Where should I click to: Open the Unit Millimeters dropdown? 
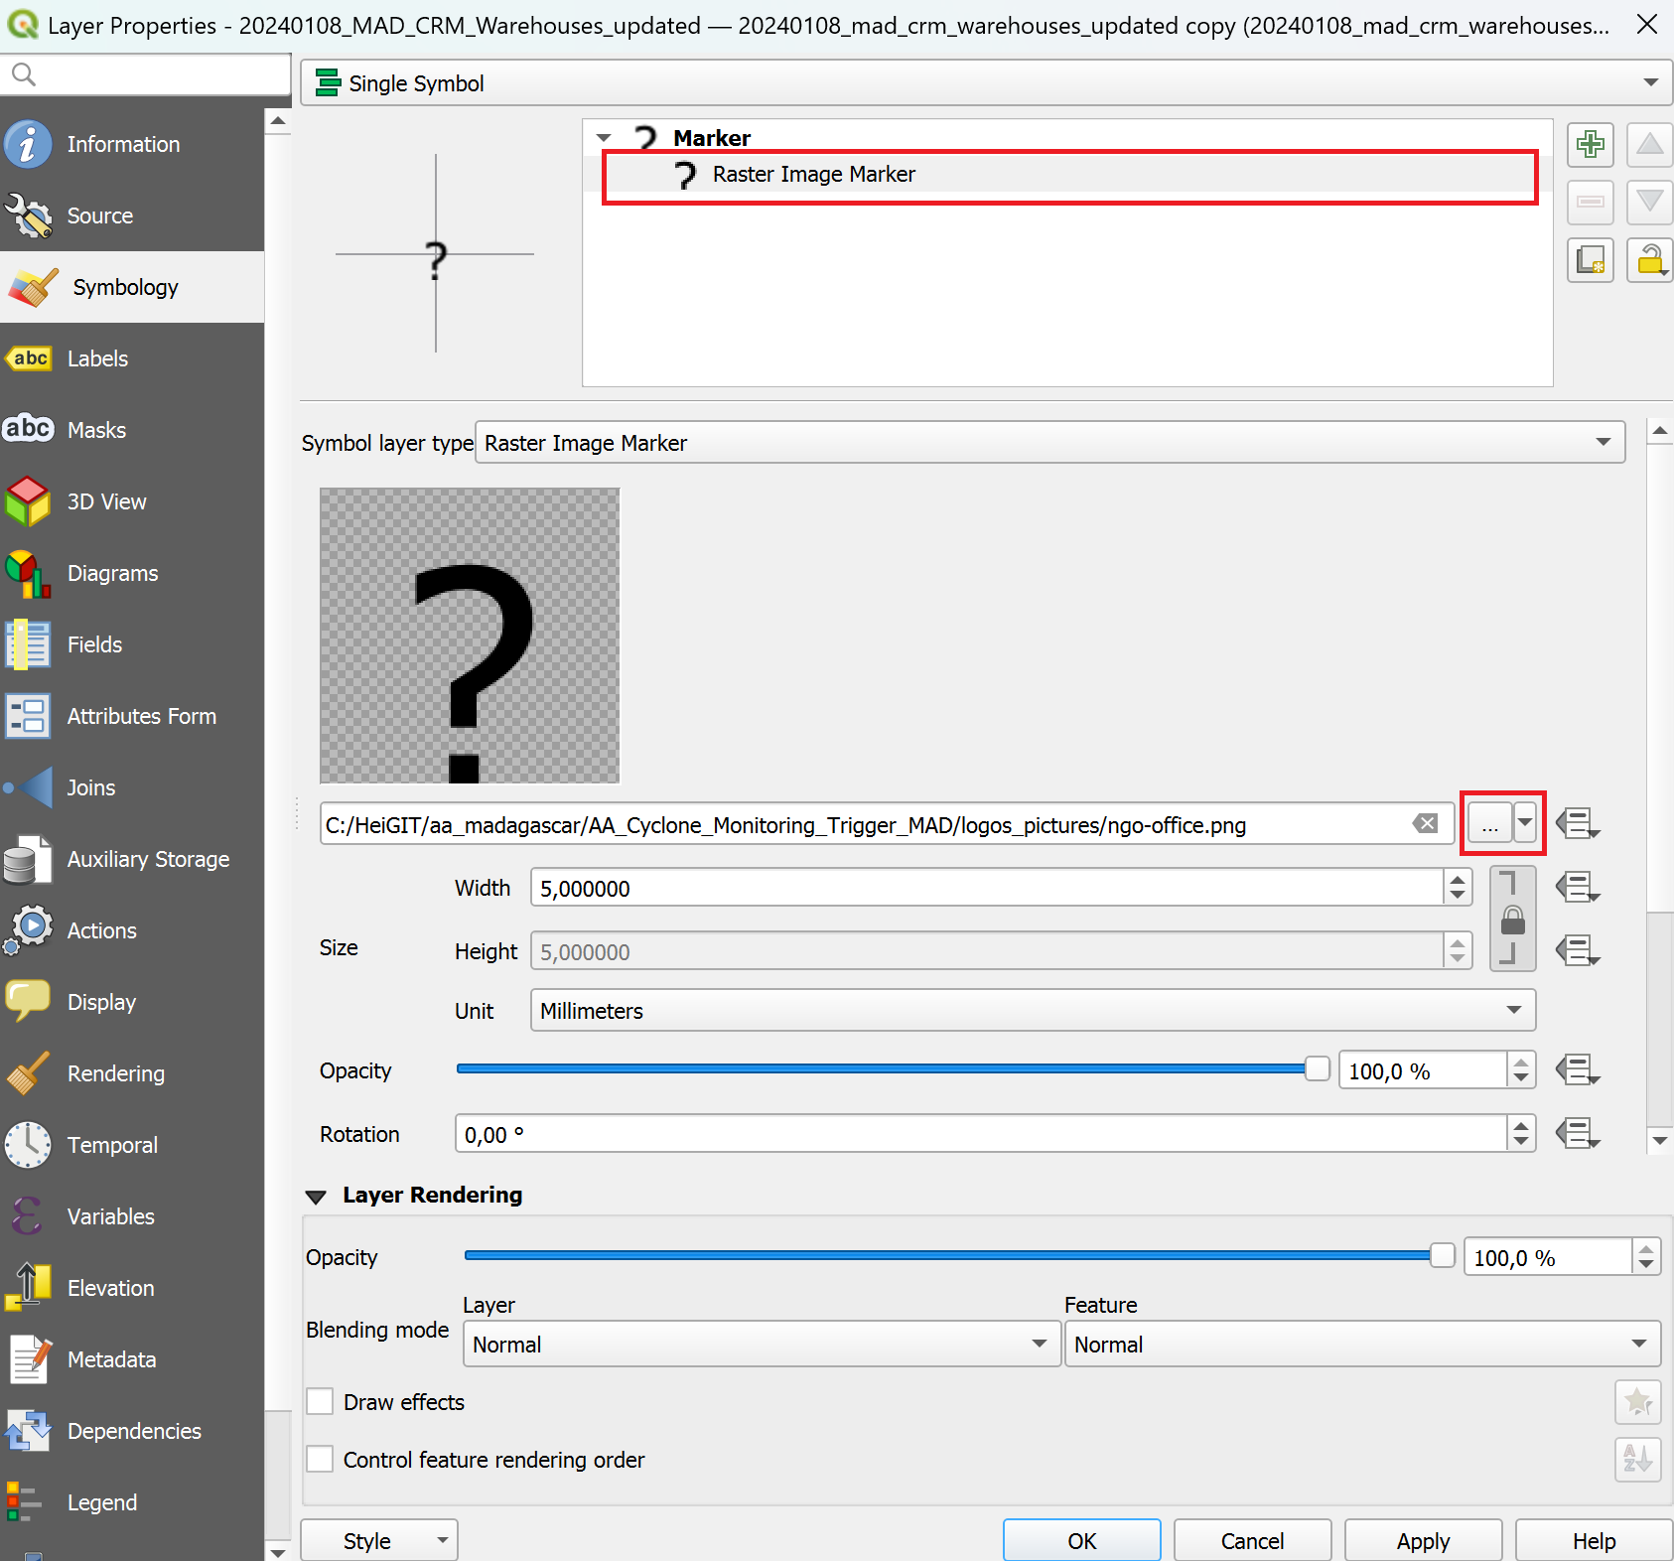coord(1033,1011)
